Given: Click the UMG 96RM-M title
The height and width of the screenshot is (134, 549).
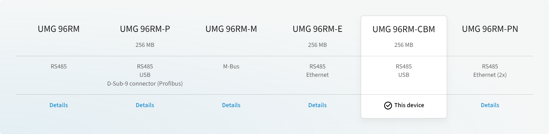Looking at the screenshot, I should pyautogui.click(x=231, y=29).
